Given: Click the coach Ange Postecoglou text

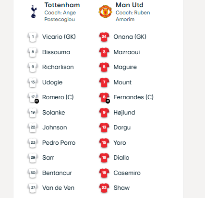Looking at the screenshot, I should pos(60,16).
